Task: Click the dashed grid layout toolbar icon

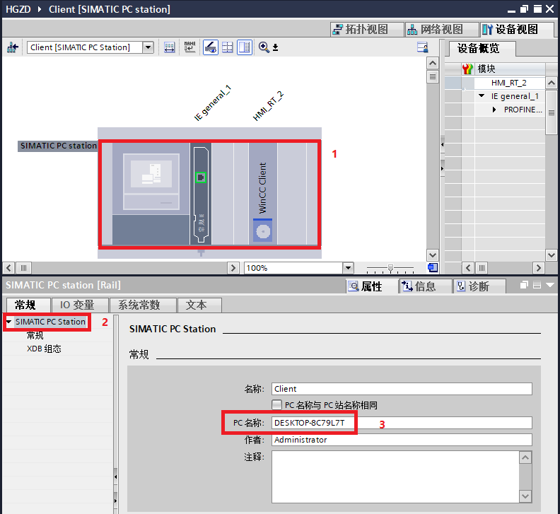Action: pos(228,47)
